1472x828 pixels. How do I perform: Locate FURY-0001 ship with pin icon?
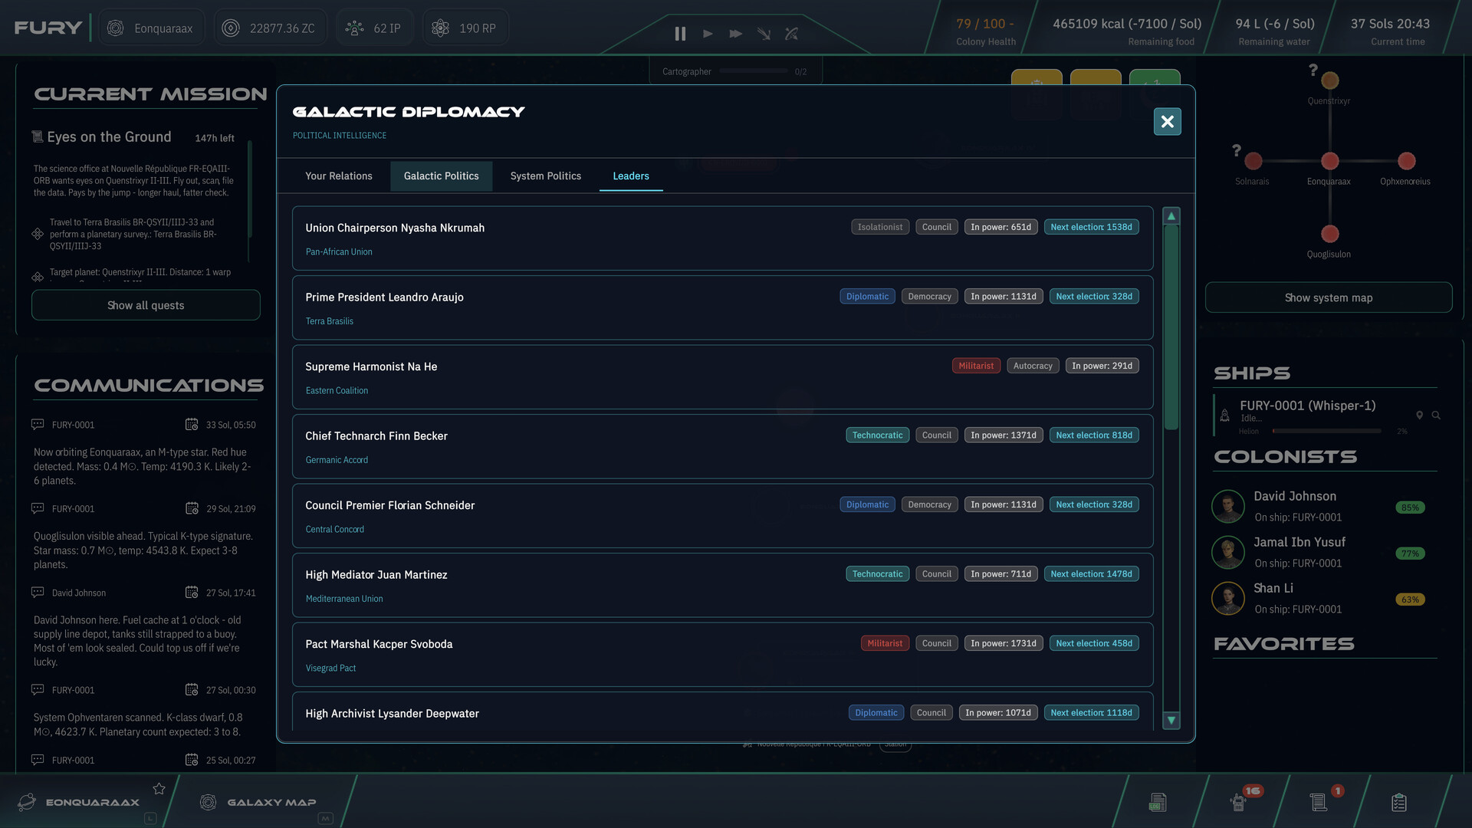coord(1419,416)
